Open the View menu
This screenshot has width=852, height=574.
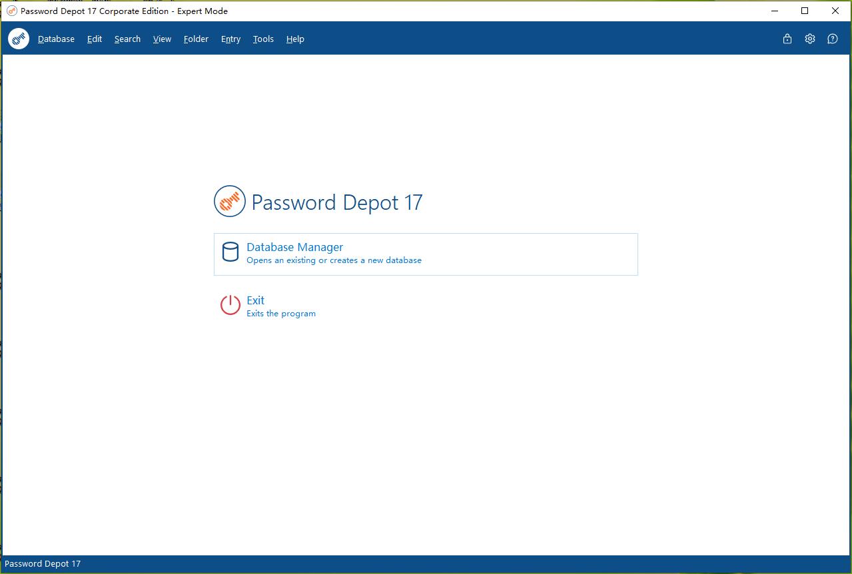162,39
